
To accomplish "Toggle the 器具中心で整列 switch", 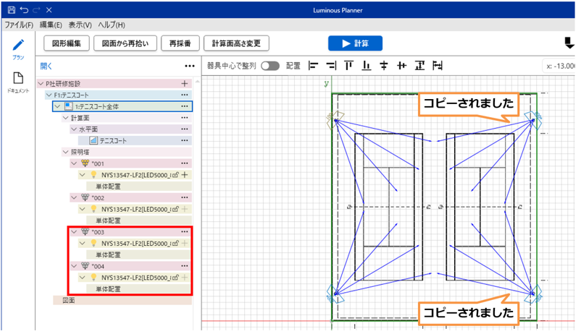I will [270, 66].
